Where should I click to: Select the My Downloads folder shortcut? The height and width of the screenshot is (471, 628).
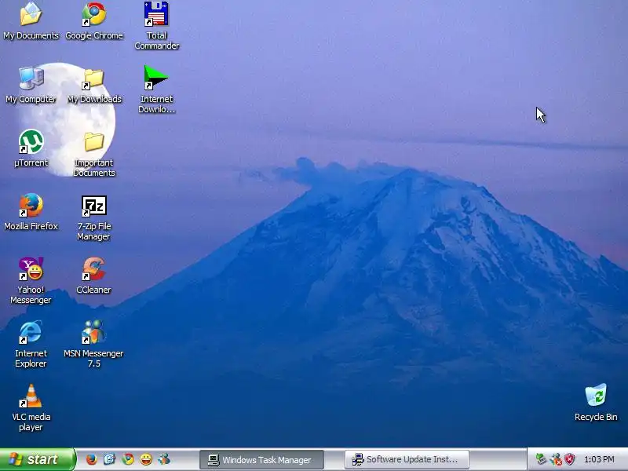pyautogui.click(x=94, y=85)
